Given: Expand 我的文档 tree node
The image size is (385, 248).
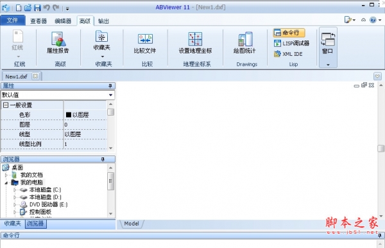Looking at the screenshot, I should tap(6, 175).
